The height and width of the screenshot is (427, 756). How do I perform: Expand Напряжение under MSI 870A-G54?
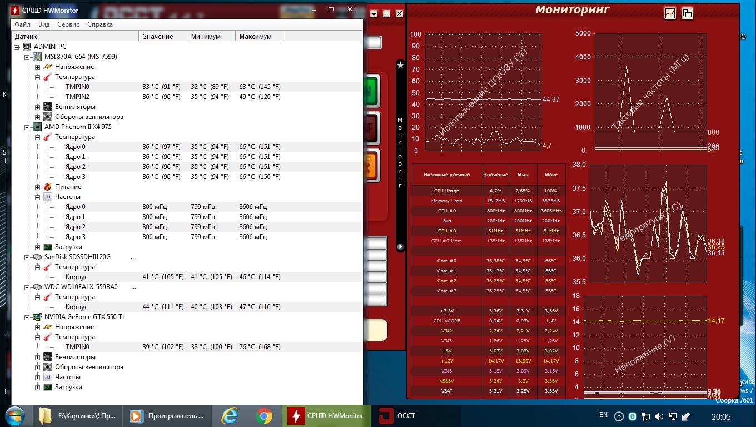click(38, 67)
